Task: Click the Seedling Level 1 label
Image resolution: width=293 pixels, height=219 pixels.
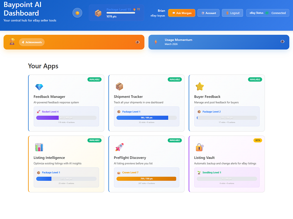Action: pyautogui.click(x=212, y=173)
